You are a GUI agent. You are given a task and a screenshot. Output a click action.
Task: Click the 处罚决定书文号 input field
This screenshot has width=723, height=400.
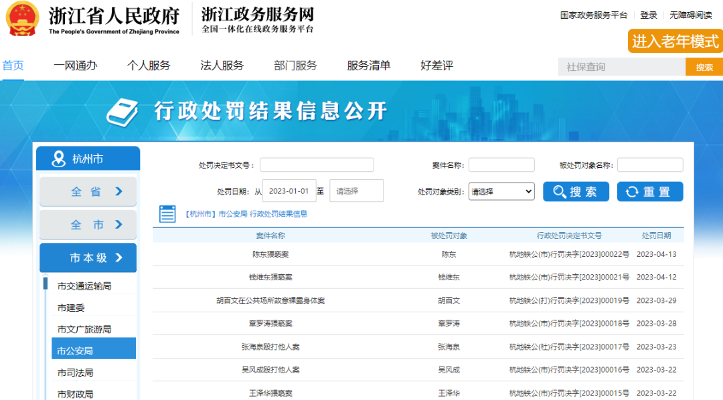click(317, 165)
